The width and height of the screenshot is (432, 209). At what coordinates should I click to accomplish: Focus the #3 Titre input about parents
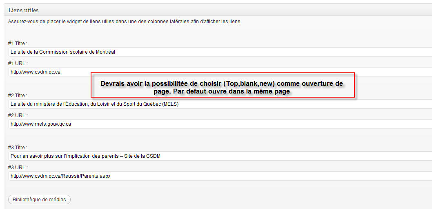220,156
